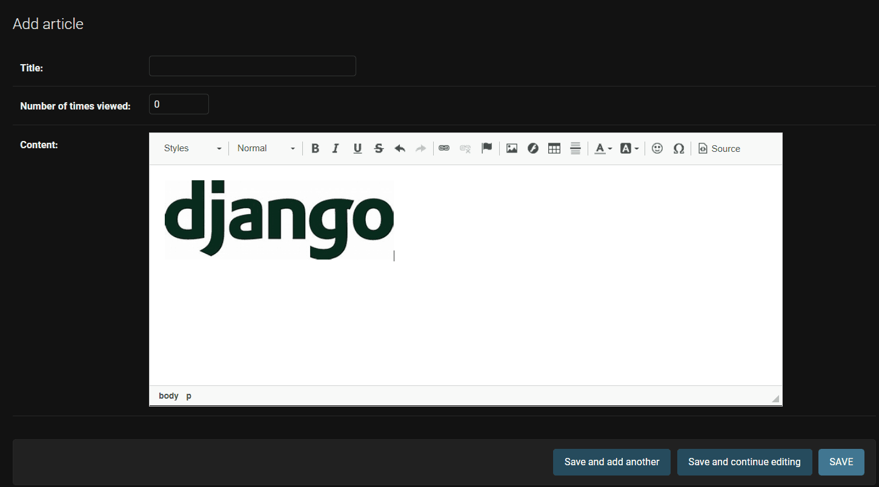Open the Styles dropdown

192,149
